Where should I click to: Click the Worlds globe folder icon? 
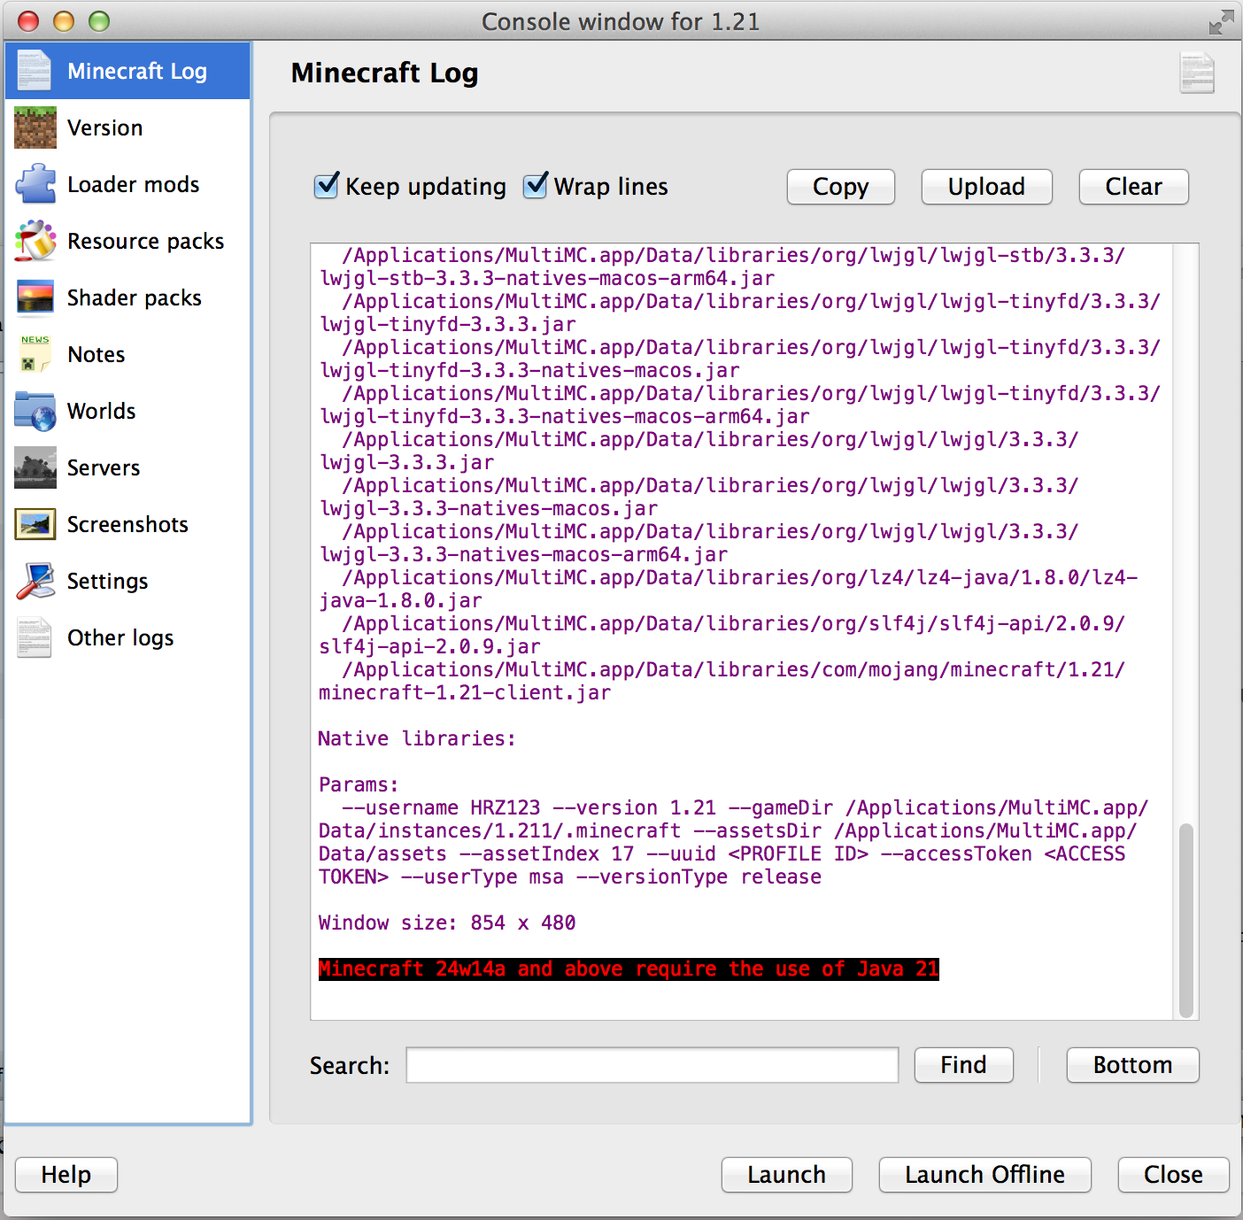click(35, 411)
